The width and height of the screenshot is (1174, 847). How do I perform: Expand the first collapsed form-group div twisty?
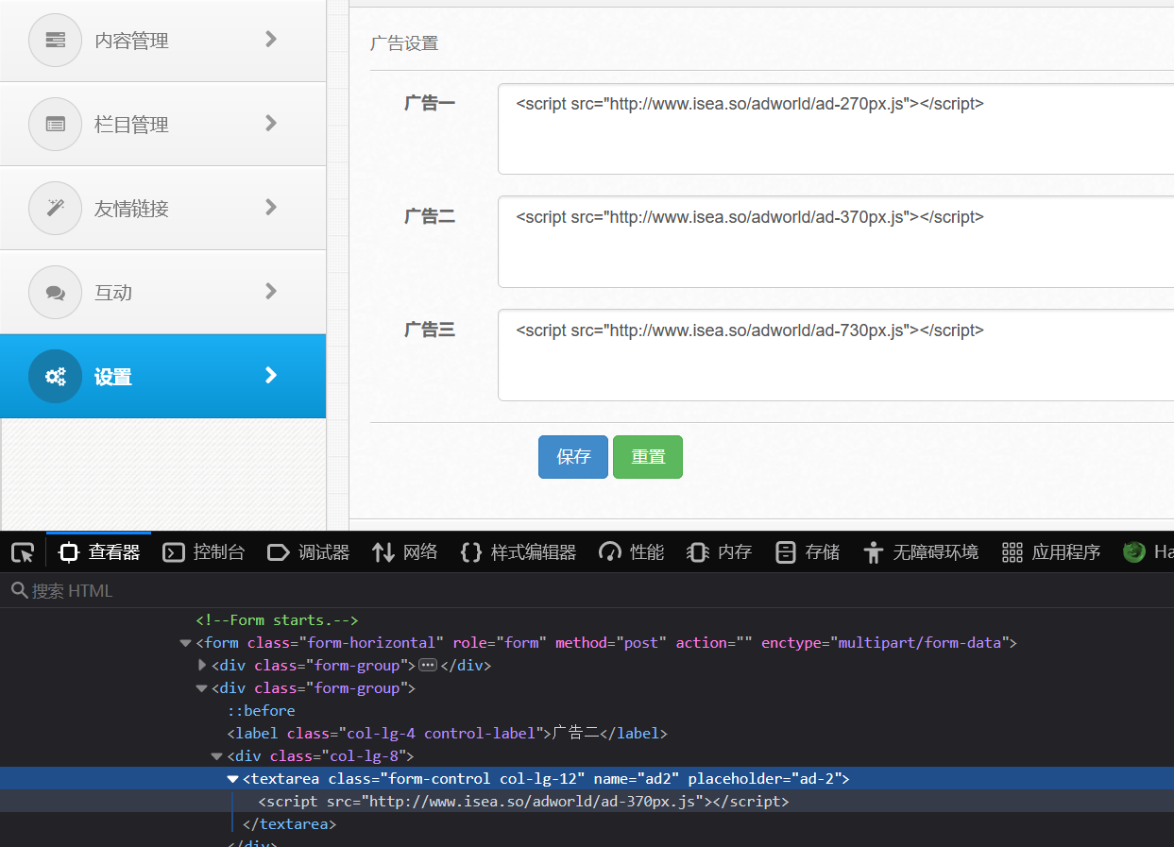(201, 666)
